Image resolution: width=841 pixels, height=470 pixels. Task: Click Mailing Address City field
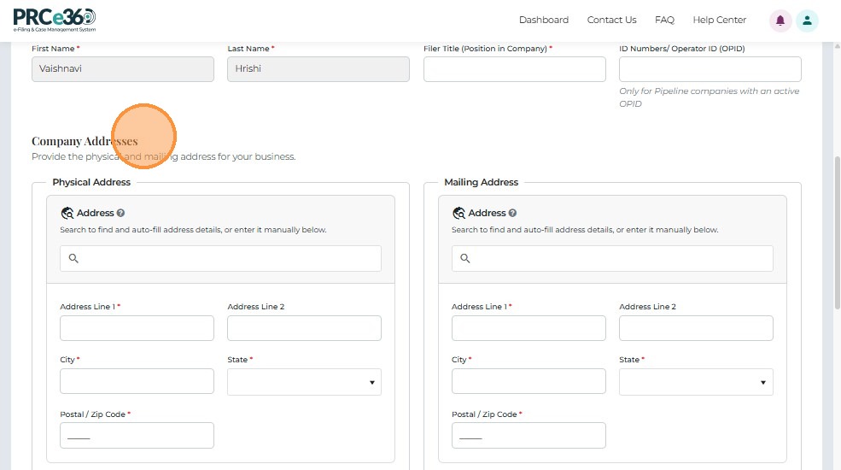pos(529,381)
